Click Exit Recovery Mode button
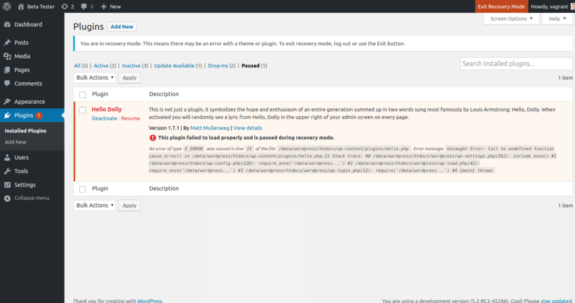575x303 pixels. click(x=501, y=7)
